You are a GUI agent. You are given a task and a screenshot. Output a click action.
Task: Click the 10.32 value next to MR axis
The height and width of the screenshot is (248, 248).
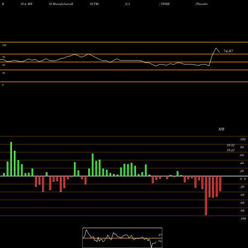coord(231,145)
